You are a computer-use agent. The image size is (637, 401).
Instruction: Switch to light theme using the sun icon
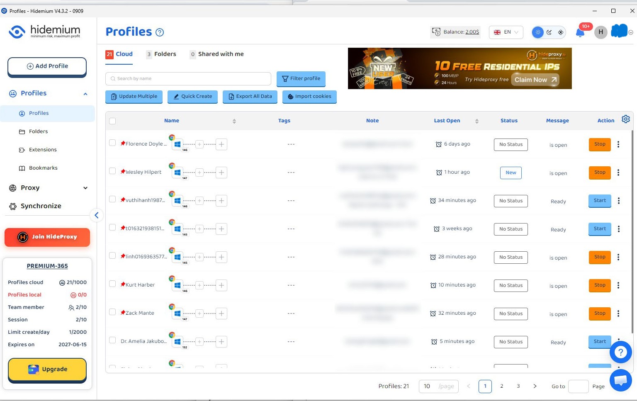tap(538, 32)
